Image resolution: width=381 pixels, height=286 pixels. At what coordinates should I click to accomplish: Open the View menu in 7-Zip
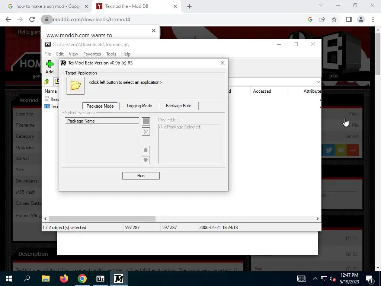73,54
